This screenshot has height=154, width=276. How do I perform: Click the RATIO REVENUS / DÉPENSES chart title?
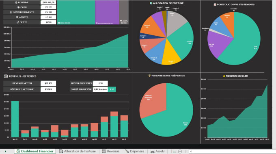click(x=168, y=76)
